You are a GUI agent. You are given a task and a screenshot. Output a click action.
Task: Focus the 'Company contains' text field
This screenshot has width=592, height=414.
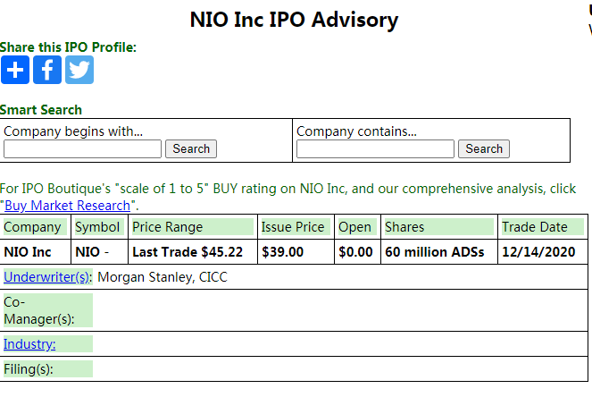click(x=375, y=149)
